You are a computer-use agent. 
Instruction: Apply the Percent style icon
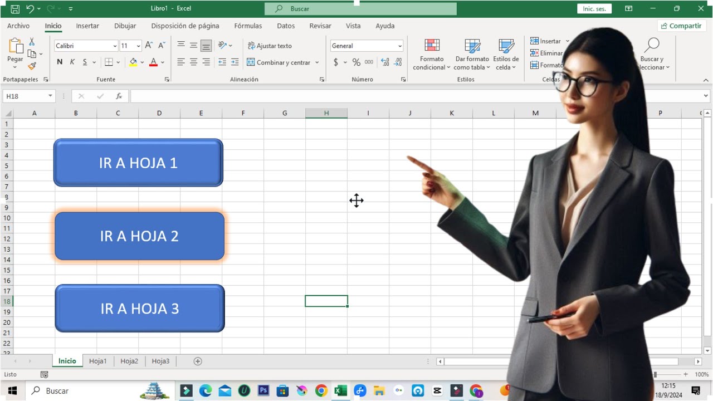point(356,62)
